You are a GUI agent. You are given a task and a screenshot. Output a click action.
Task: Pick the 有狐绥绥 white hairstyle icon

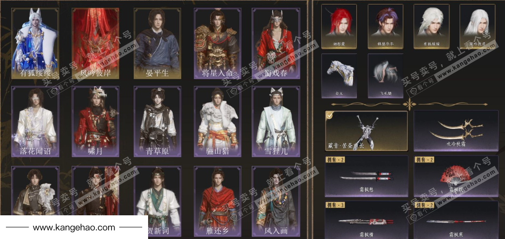coord(431,26)
